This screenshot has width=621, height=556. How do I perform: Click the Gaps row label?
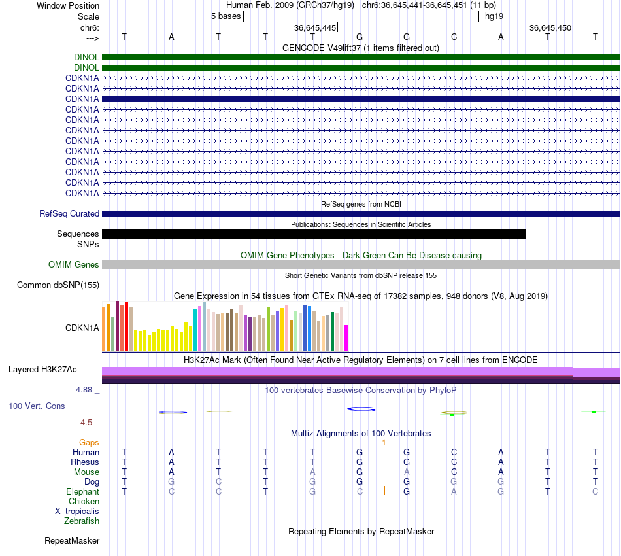pos(89,443)
